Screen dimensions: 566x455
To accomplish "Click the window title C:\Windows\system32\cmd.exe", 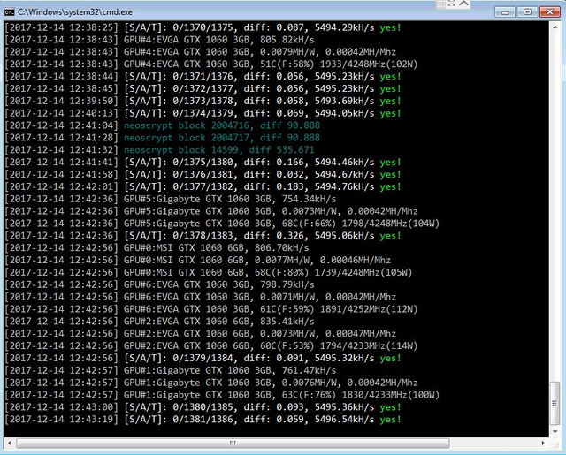I will (75, 12).
